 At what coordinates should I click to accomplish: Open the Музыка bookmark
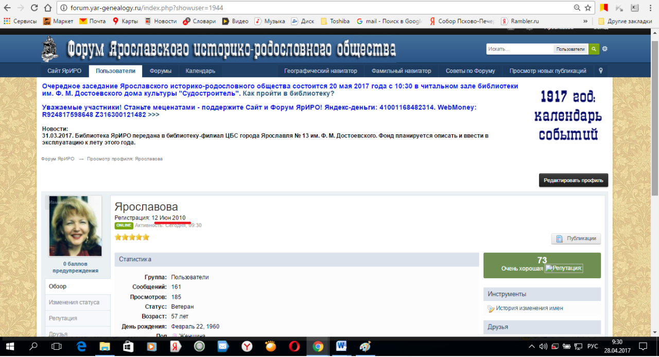[269, 21]
